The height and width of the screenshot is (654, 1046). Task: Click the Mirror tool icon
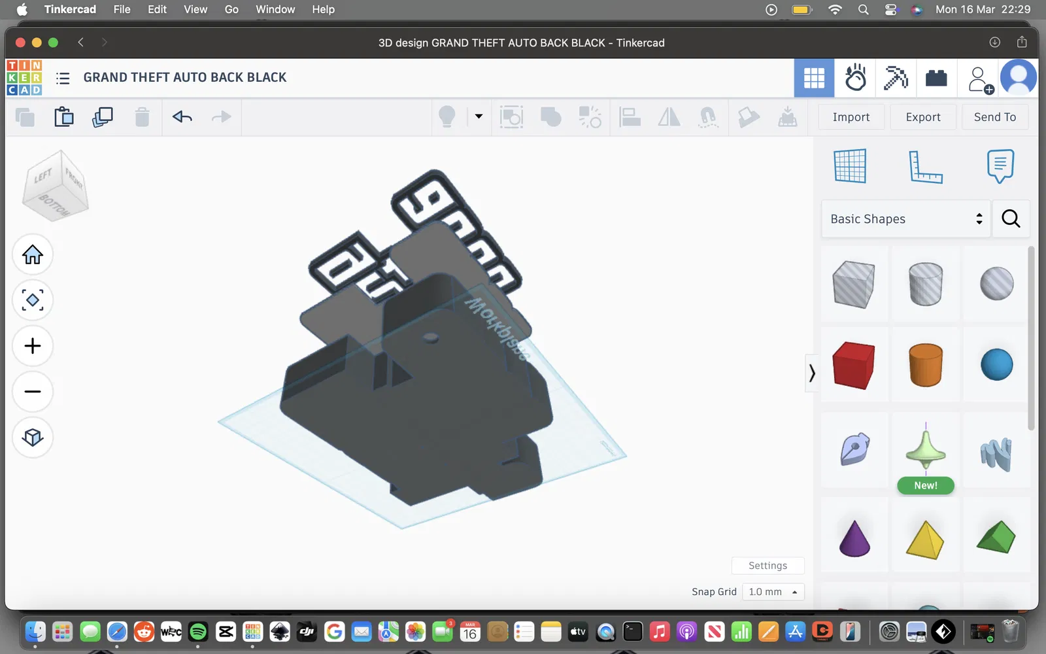click(669, 117)
